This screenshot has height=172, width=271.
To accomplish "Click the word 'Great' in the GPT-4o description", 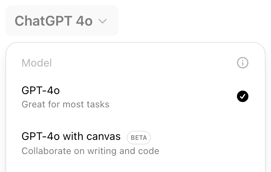I will 31,104.
